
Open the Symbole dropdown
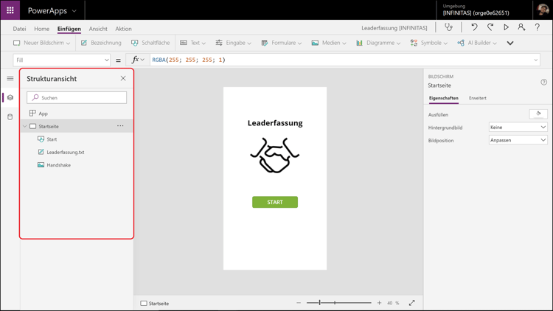[x=429, y=43]
